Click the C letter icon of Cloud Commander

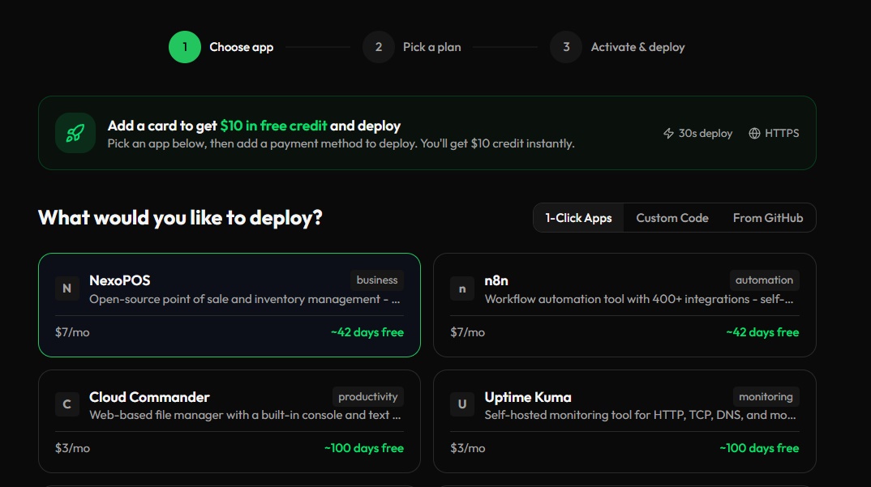coord(67,404)
